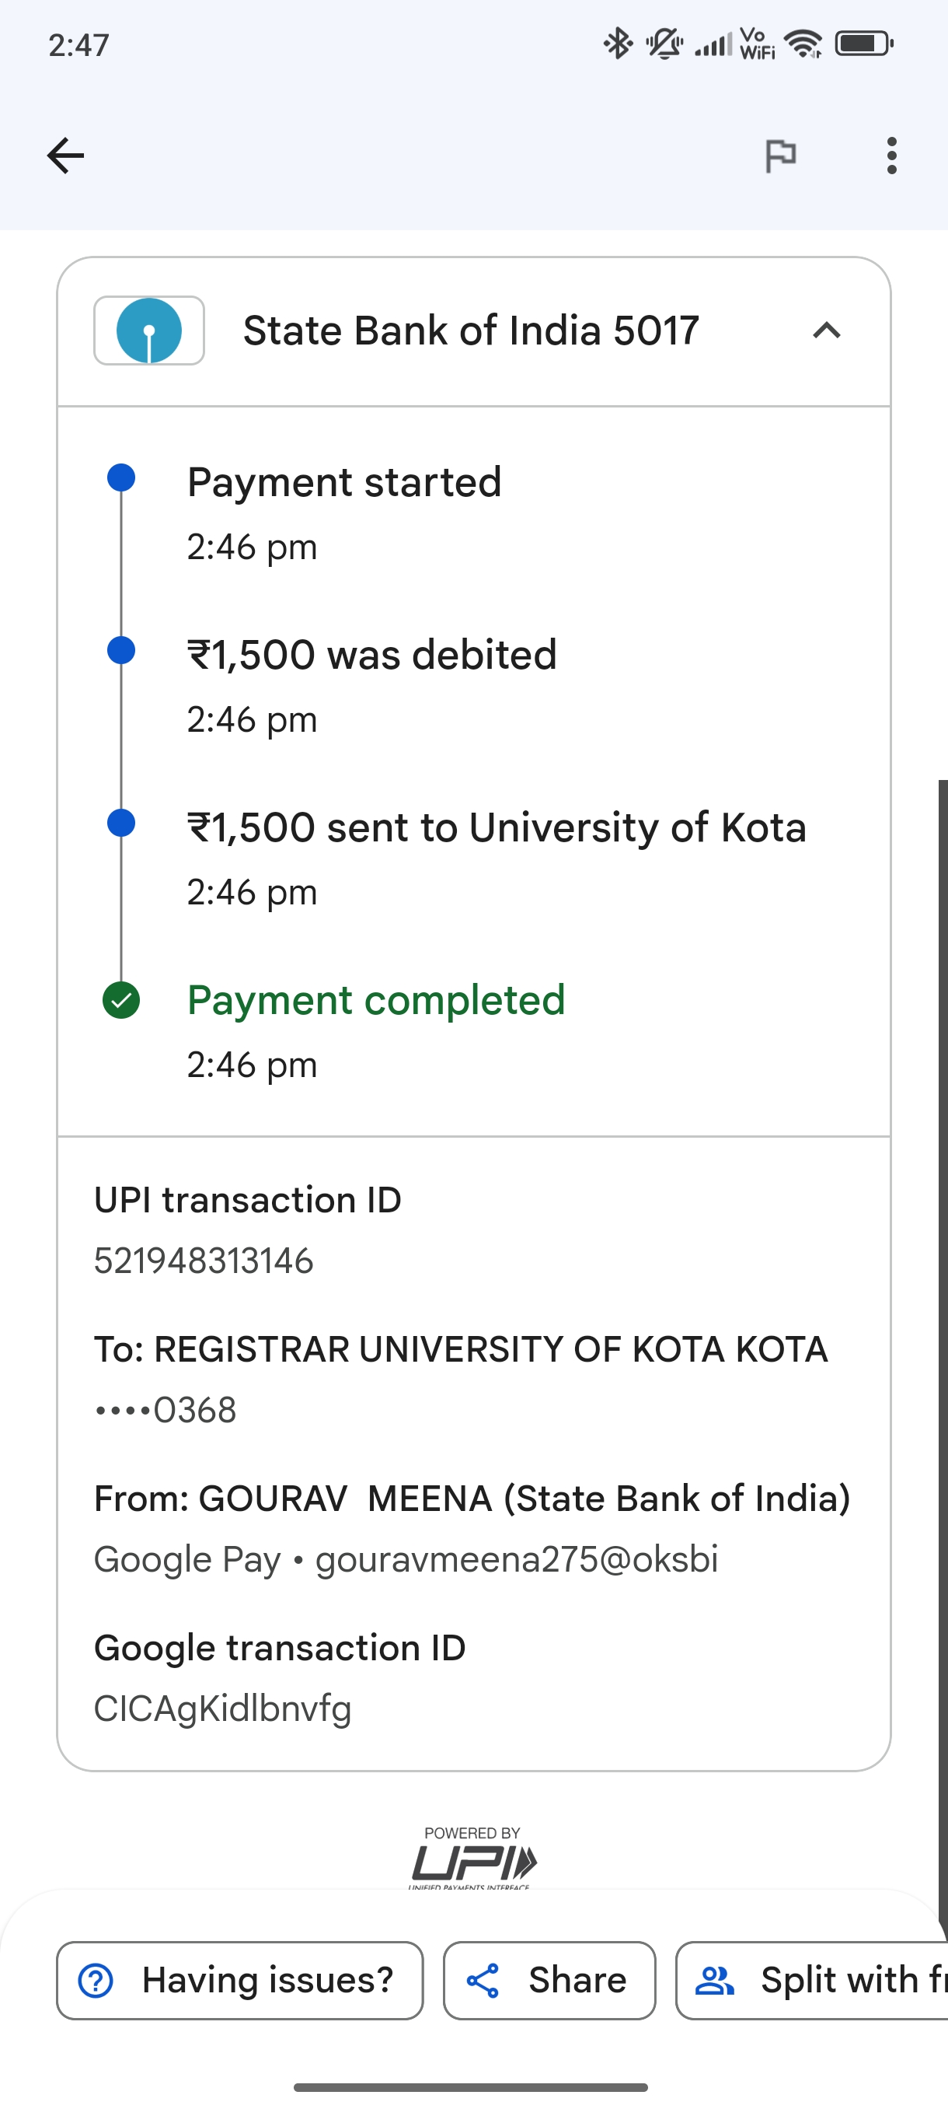Tap the ₹1,500 was debited timeline dot
The height and width of the screenshot is (2109, 948).
click(121, 650)
